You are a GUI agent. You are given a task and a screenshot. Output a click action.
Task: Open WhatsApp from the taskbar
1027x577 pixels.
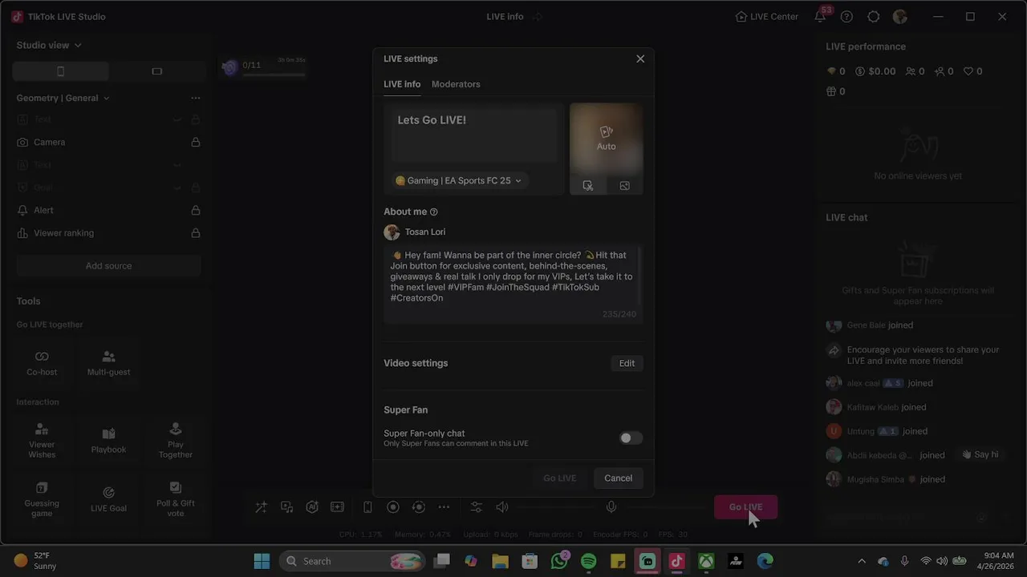tap(559, 561)
